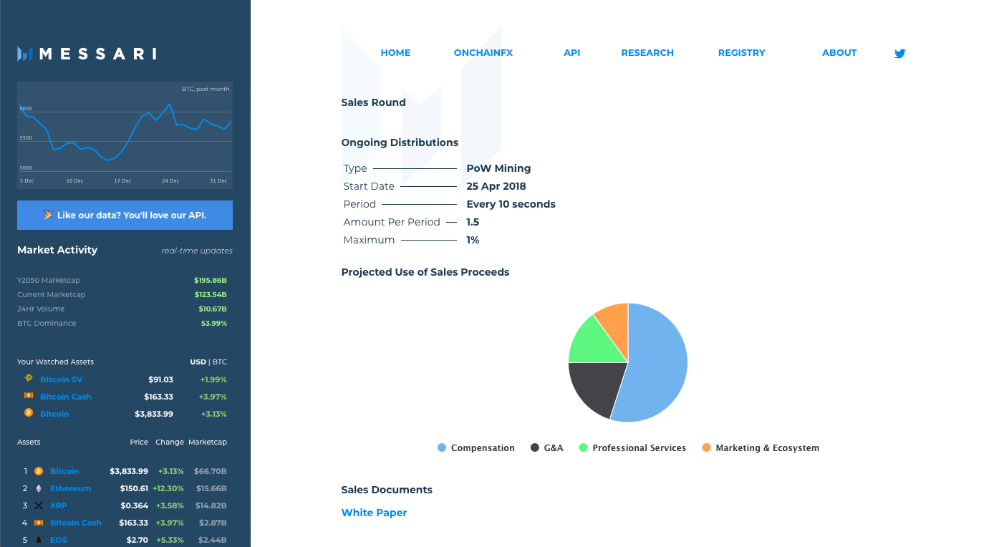Click Bitcoin Cash icon in rank 4 row

click(39, 523)
